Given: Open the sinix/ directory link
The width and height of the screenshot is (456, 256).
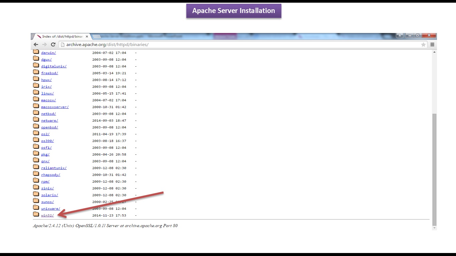Looking at the screenshot, I should (x=47, y=188).
